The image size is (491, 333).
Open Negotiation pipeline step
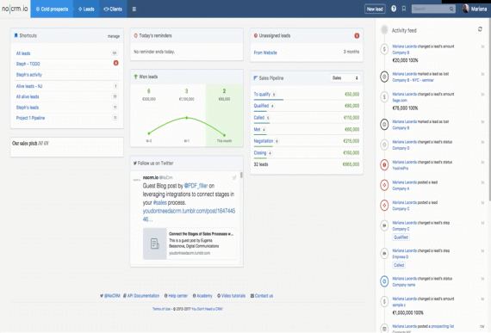coord(264,141)
